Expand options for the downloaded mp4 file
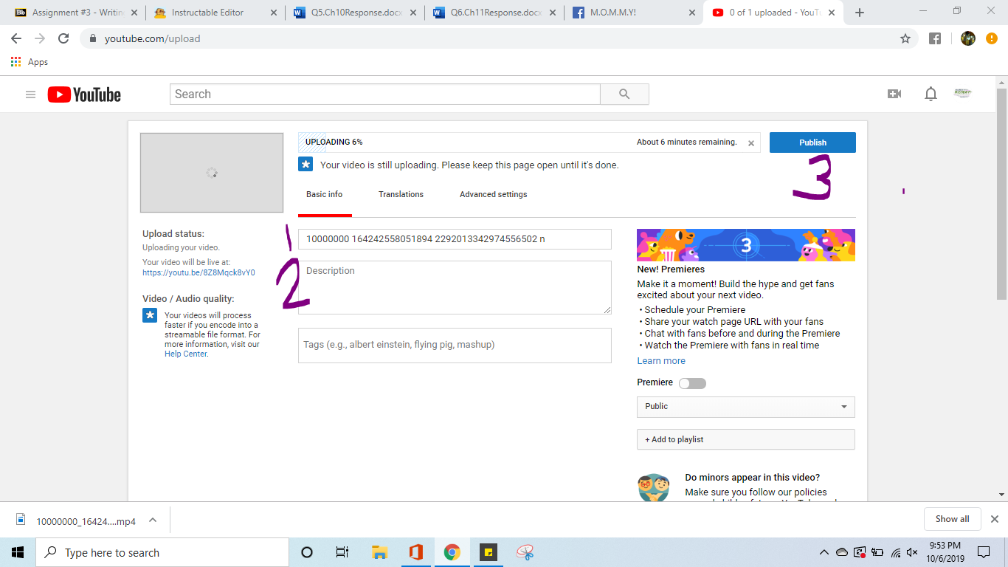The image size is (1008, 567). [x=152, y=519]
